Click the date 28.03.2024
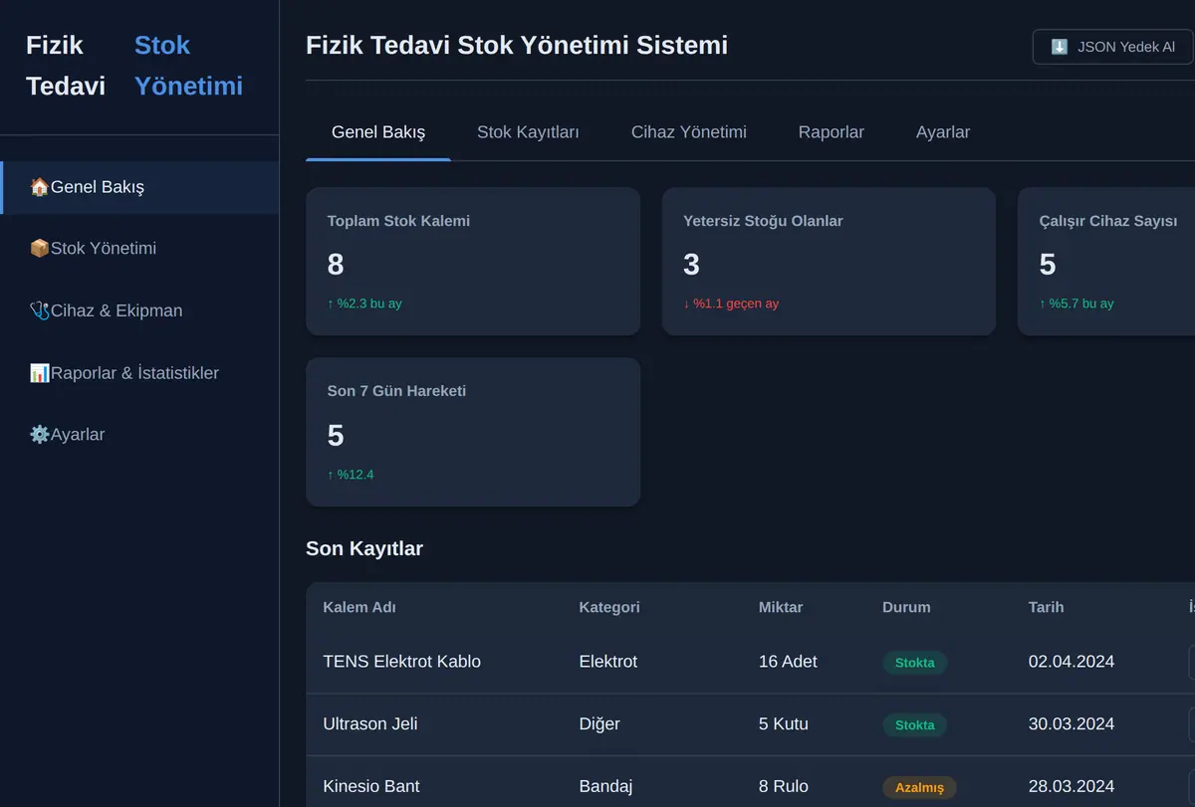 (x=1072, y=786)
